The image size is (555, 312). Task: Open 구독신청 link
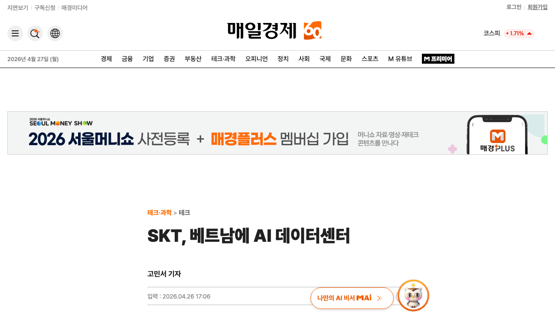tap(45, 8)
